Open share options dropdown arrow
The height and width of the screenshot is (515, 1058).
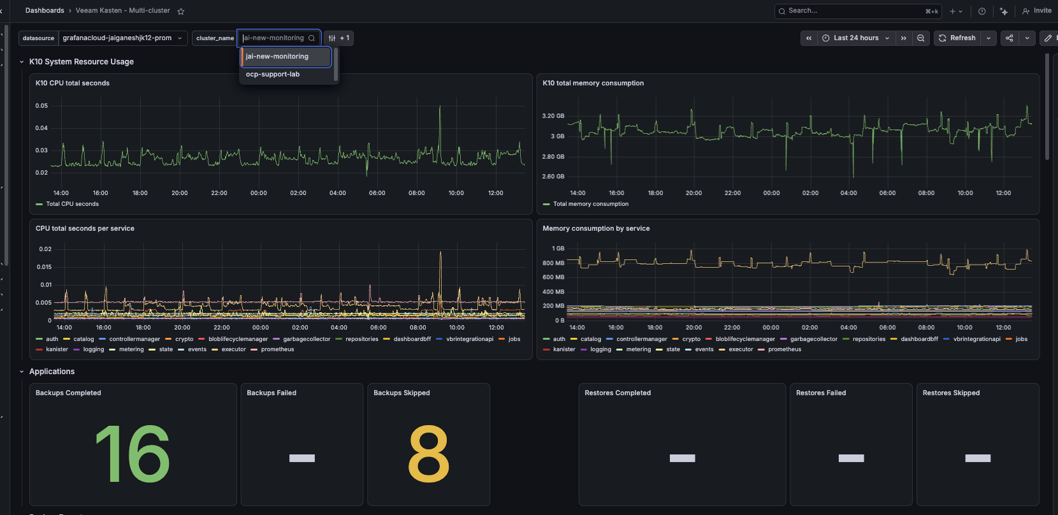click(x=1027, y=38)
